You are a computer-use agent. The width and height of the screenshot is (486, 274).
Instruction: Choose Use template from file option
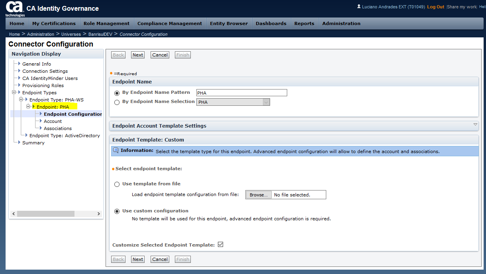pos(117,184)
